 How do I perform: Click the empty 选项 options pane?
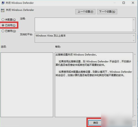click(x=27, y=85)
